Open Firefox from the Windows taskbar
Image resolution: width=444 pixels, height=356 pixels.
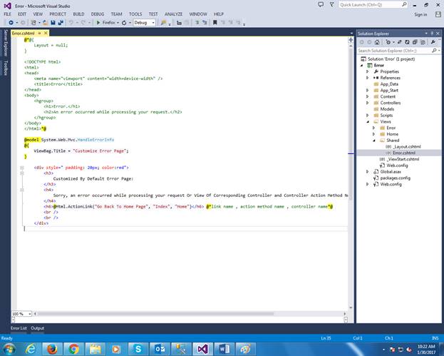tap(52, 347)
